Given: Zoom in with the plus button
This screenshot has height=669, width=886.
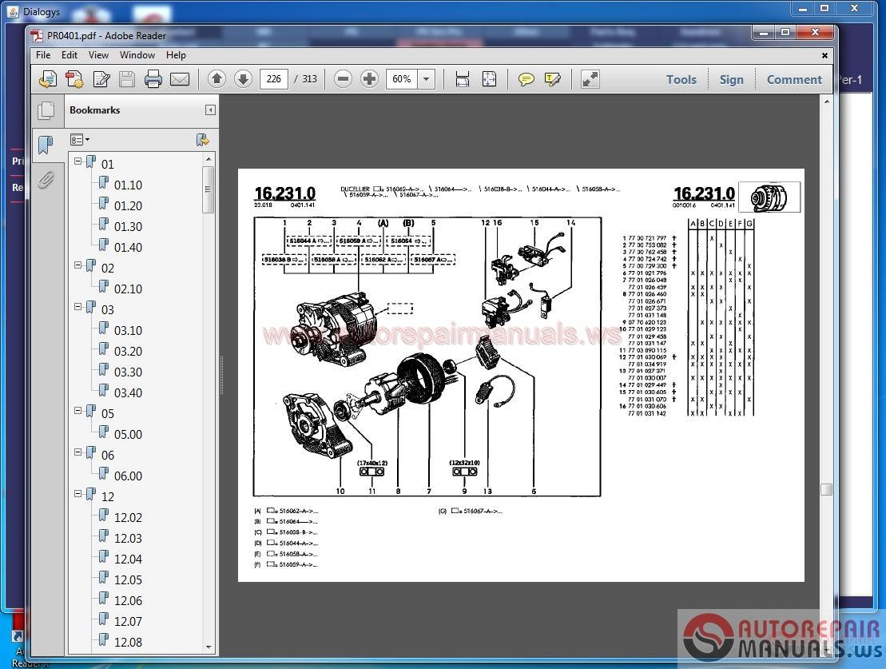Looking at the screenshot, I should [x=369, y=79].
